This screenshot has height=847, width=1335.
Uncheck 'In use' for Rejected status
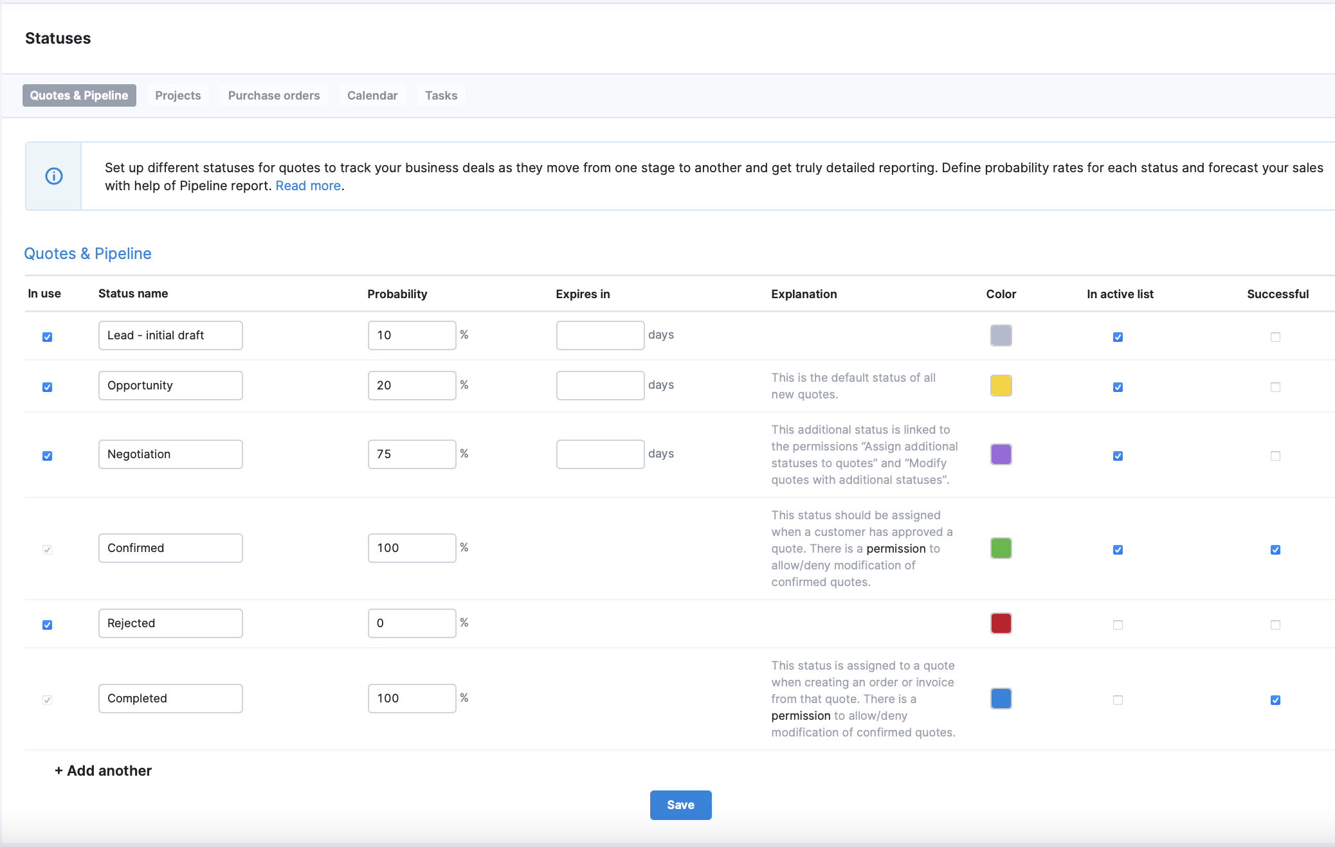point(48,625)
